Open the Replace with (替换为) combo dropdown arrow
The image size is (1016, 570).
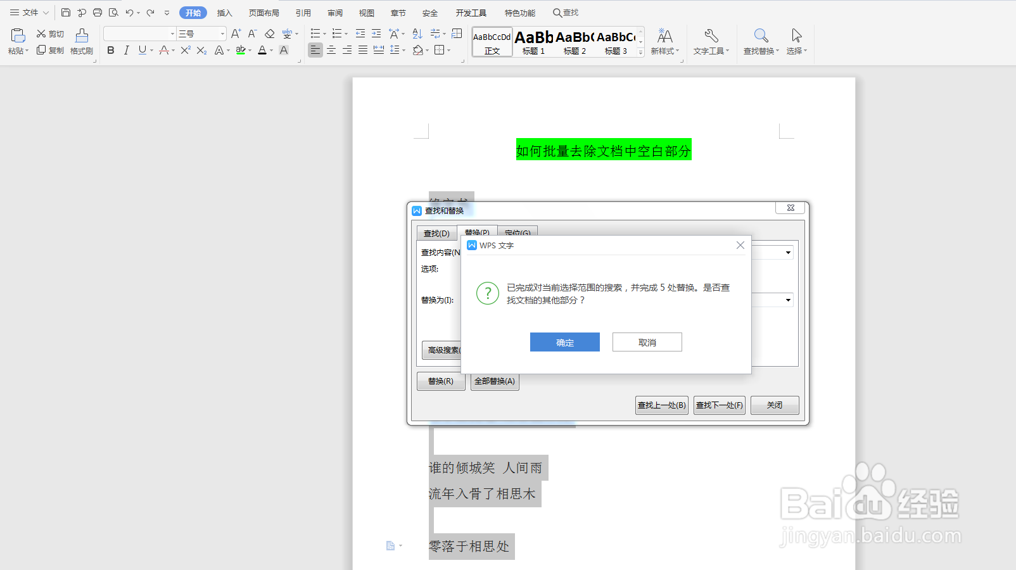pyautogui.click(x=788, y=300)
